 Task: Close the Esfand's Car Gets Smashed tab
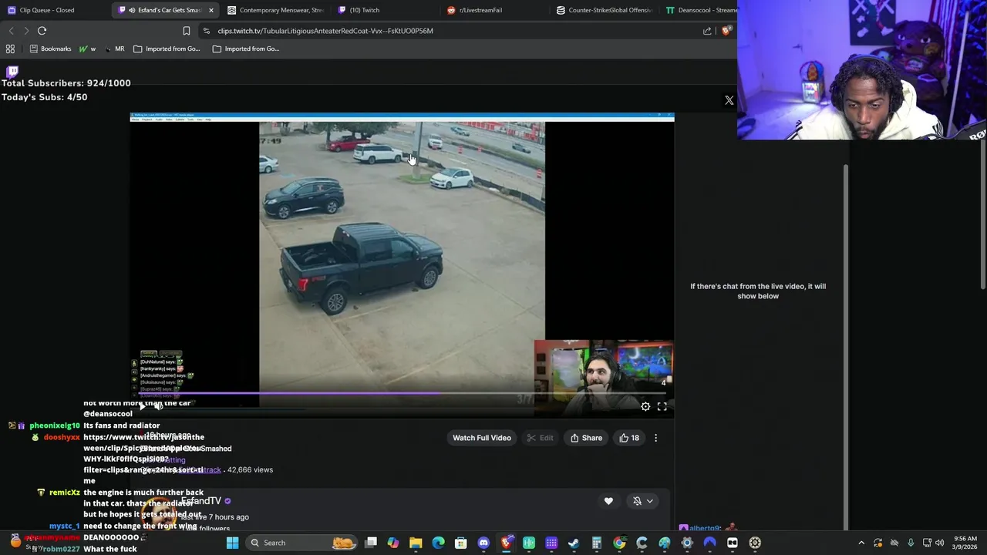(211, 10)
